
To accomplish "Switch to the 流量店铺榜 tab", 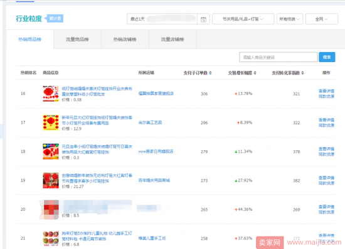I will click(172, 39).
